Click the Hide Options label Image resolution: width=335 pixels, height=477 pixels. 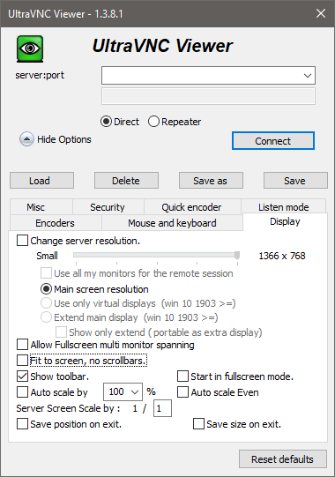pos(64,139)
